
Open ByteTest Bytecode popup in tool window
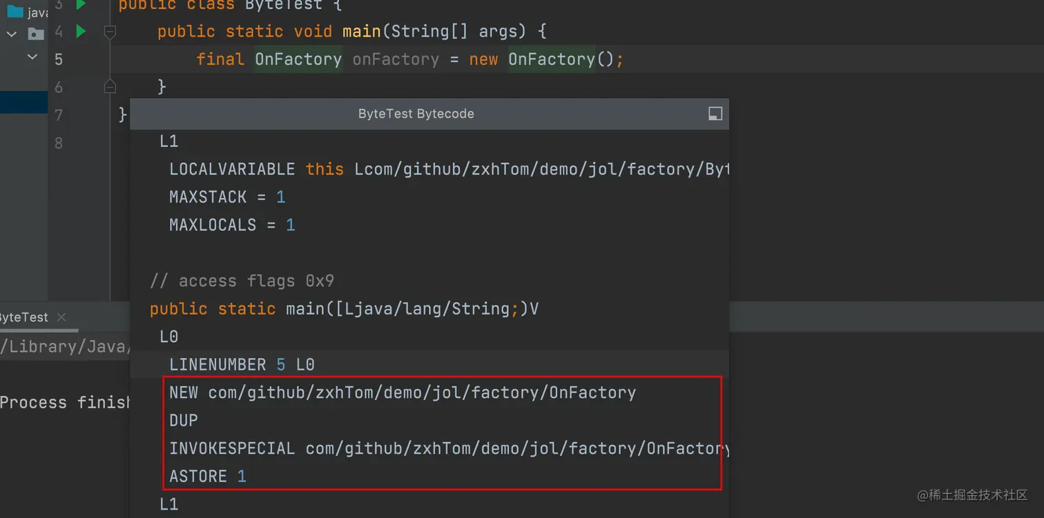(x=715, y=114)
